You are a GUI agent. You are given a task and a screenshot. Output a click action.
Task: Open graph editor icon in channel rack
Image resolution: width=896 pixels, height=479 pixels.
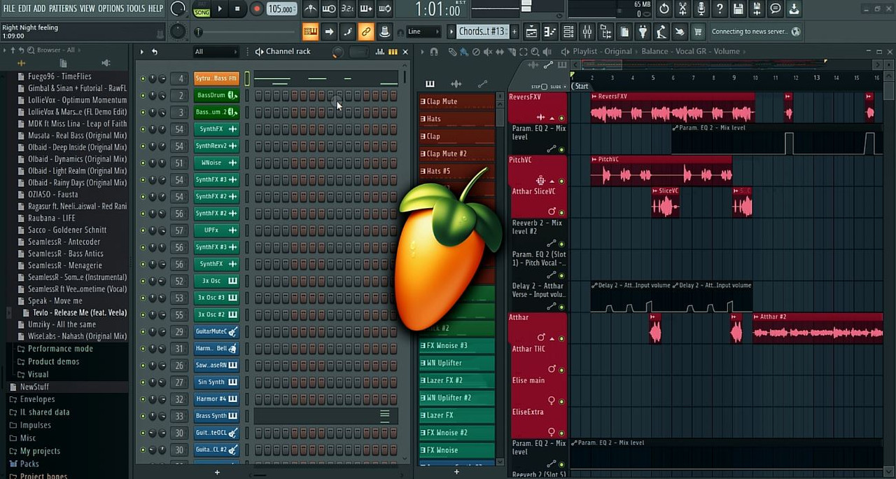380,52
